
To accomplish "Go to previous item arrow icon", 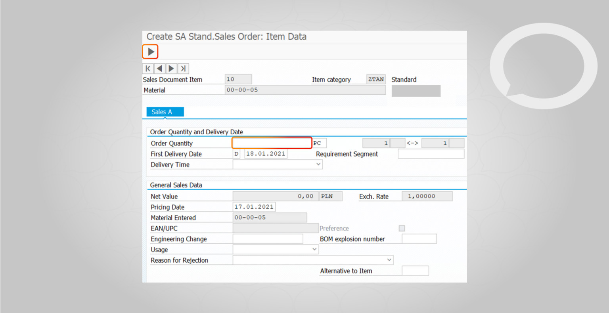I will click(x=159, y=69).
